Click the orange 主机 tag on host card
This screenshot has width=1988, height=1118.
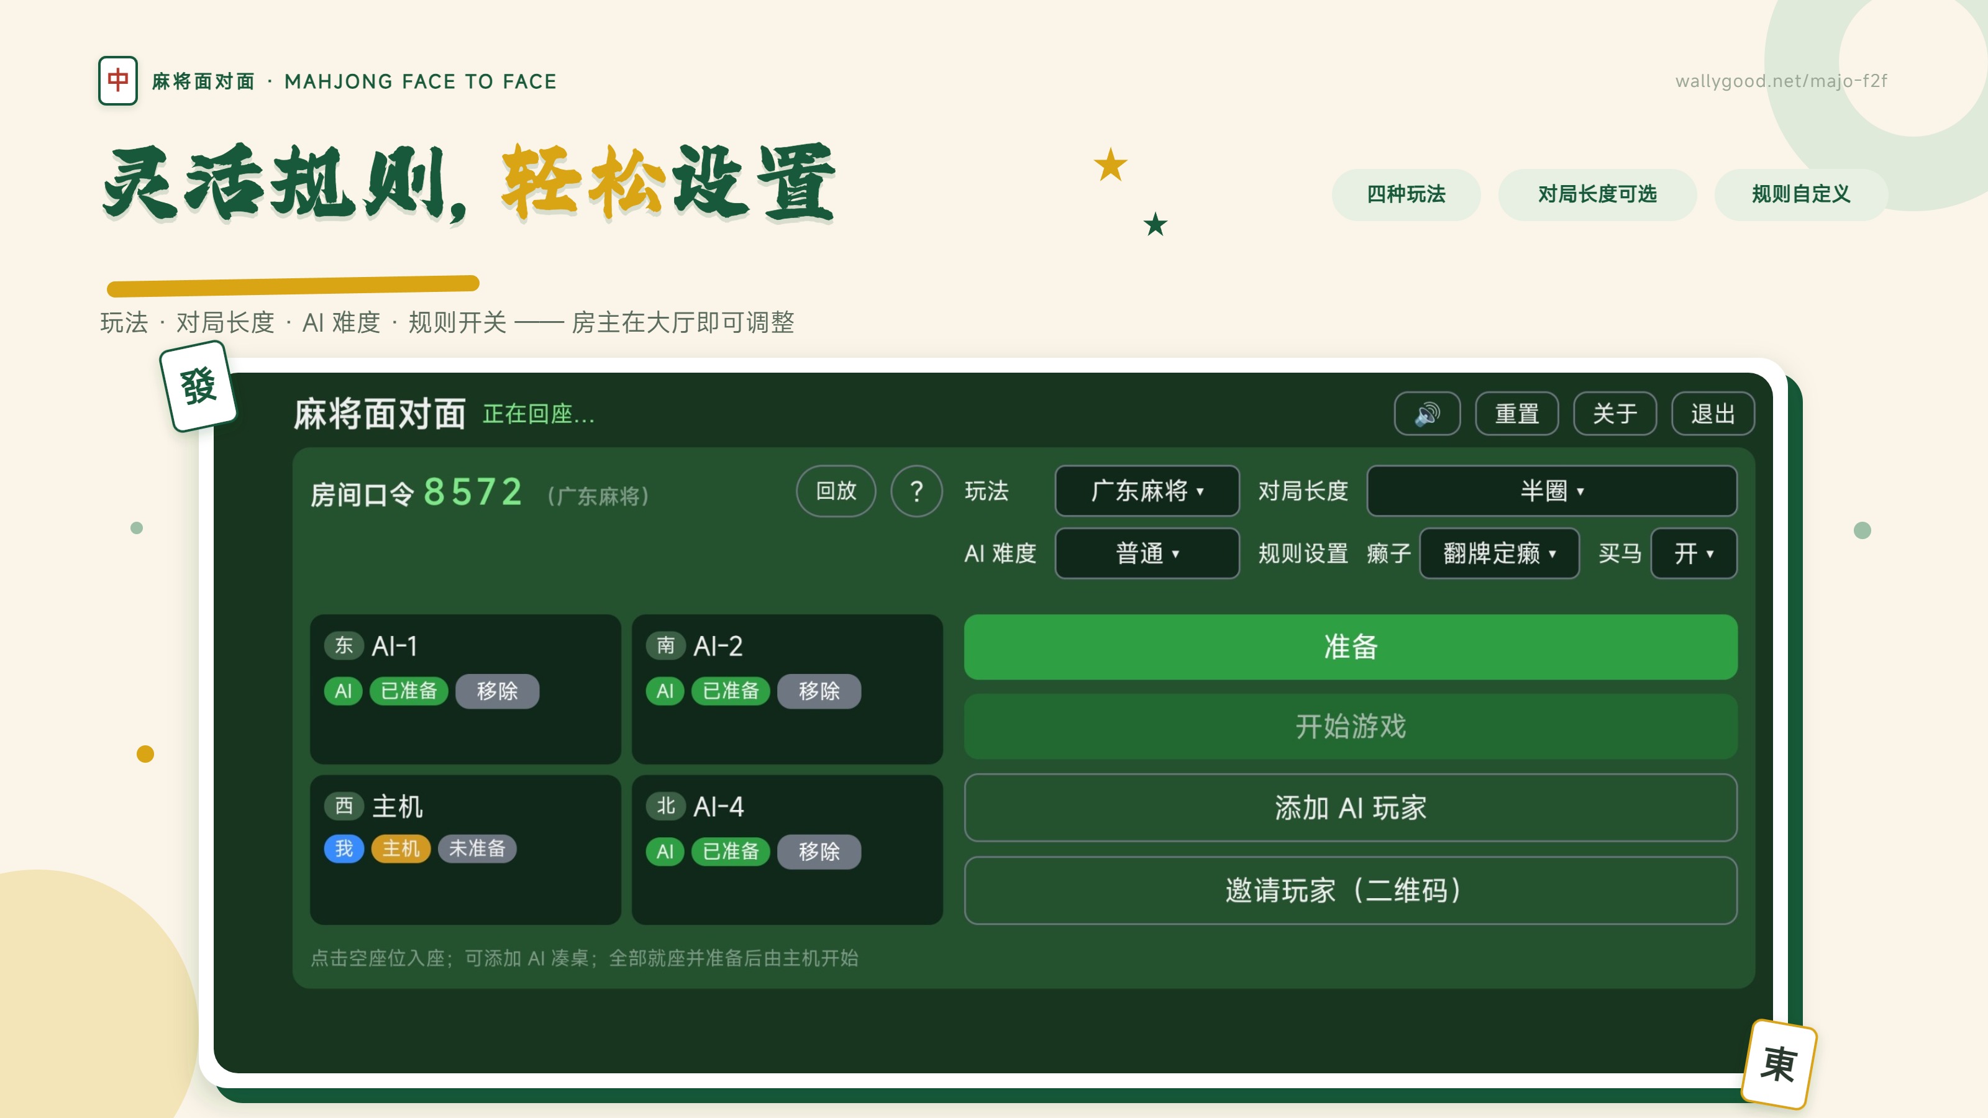pos(401,848)
